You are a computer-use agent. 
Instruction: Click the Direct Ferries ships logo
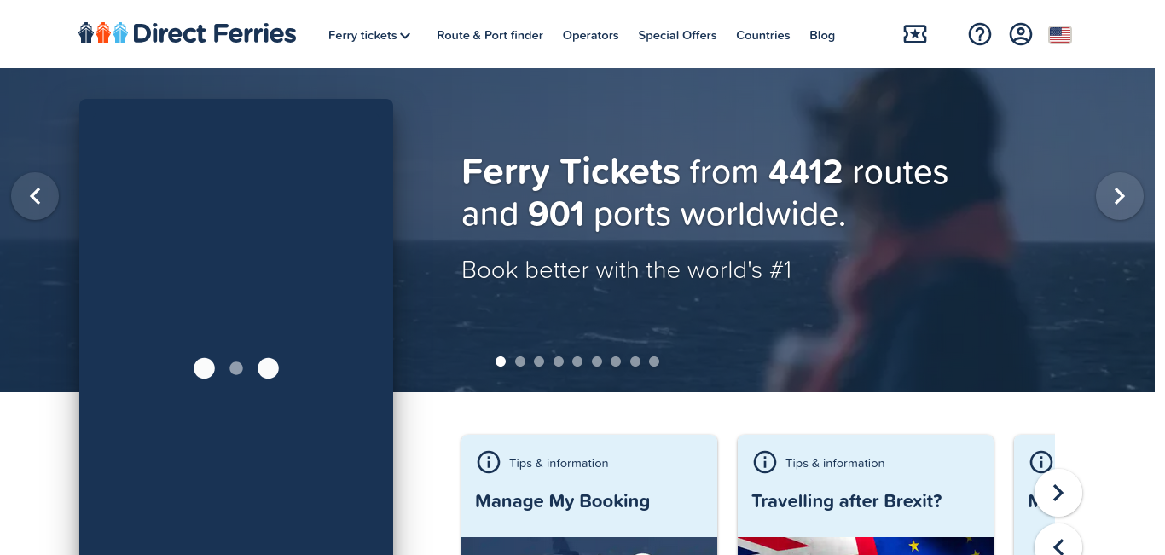tap(188, 33)
